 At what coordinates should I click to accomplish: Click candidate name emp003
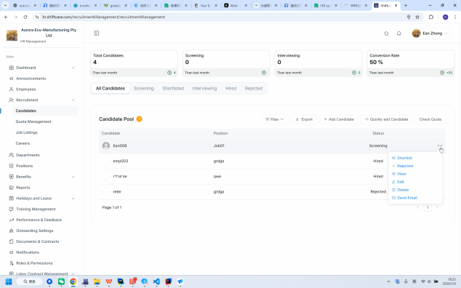tap(121, 161)
